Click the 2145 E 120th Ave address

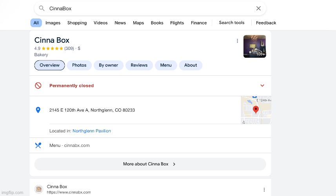[92, 110]
